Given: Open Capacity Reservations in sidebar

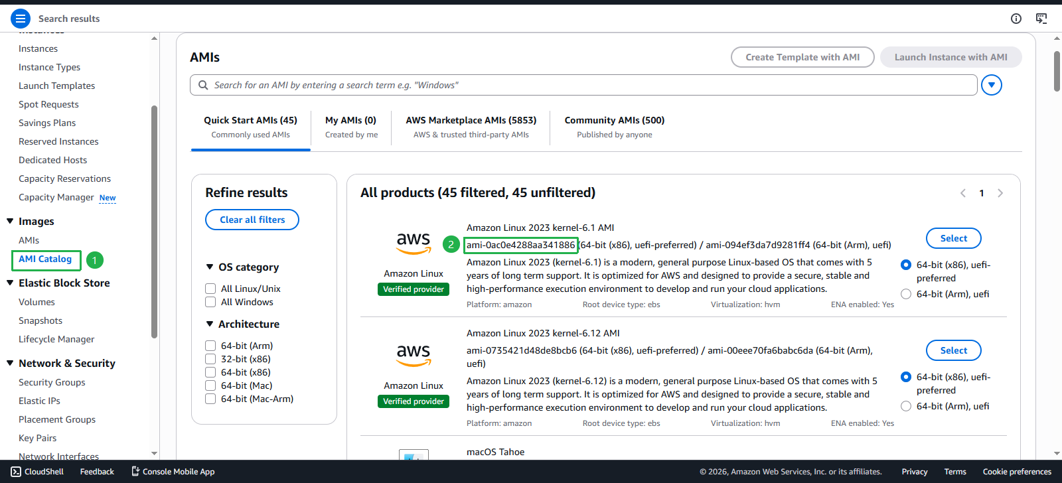Looking at the screenshot, I should click(x=64, y=178).
